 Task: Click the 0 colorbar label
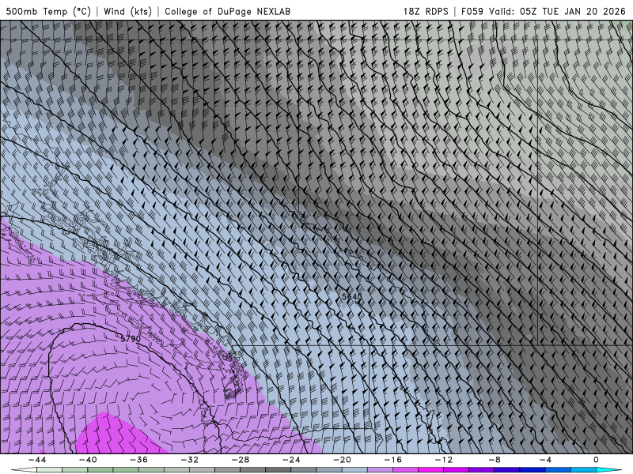(x=596, y=460)
